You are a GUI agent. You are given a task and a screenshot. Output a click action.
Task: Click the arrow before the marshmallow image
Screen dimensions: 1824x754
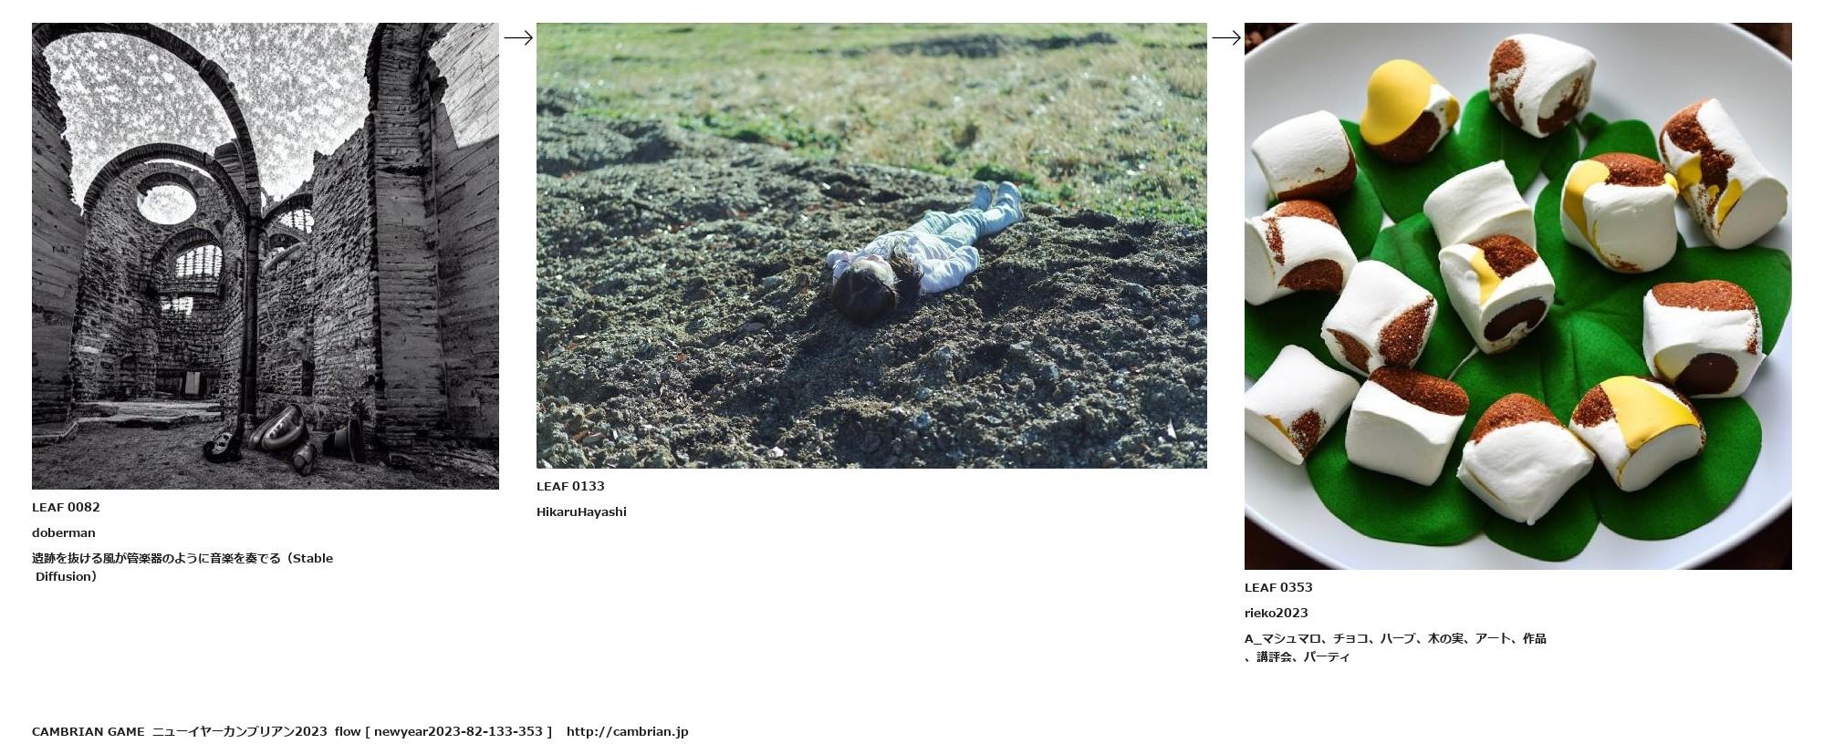(x=1226, y=37)
